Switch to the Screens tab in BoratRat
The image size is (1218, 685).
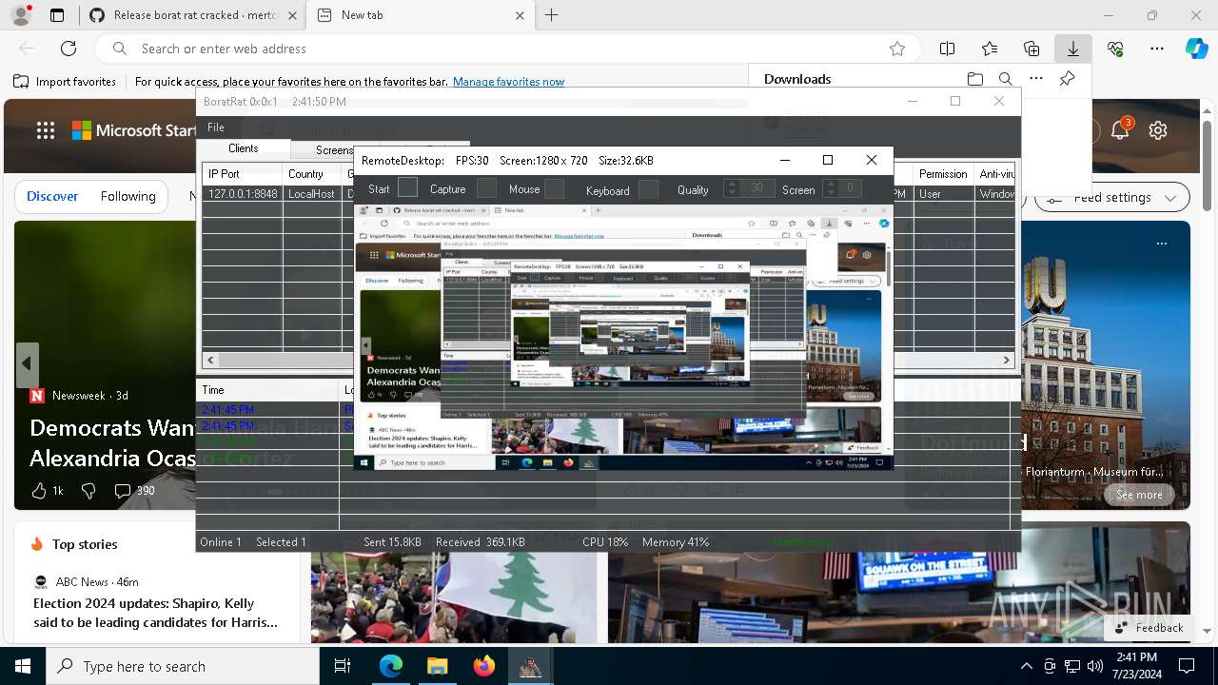tap(334, 149)
